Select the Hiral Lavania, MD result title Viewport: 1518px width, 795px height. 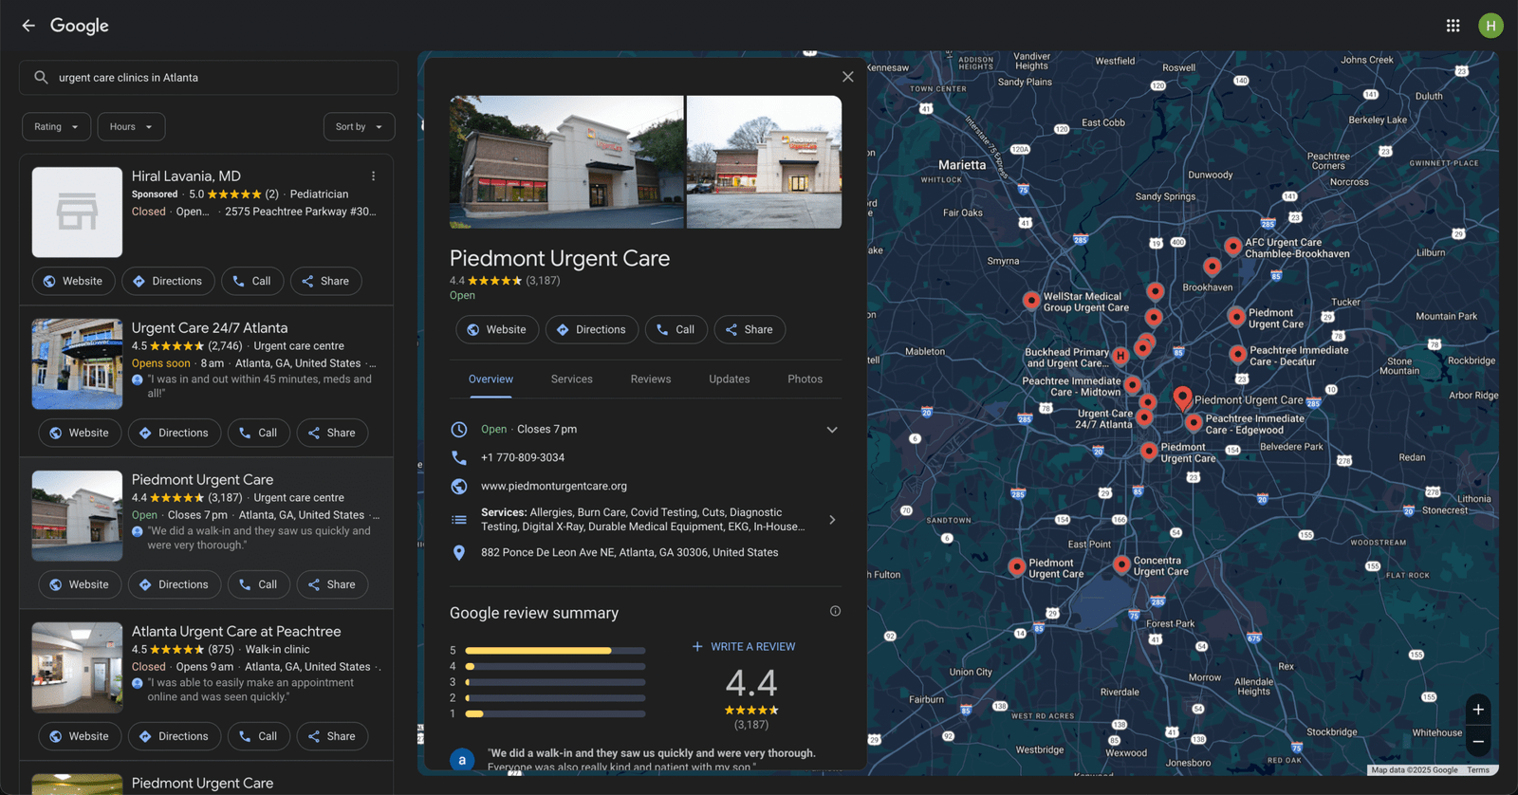(186, 176)
